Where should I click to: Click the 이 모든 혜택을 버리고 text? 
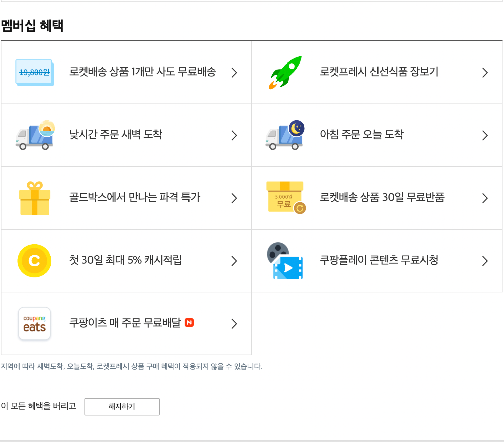point(38,406)
